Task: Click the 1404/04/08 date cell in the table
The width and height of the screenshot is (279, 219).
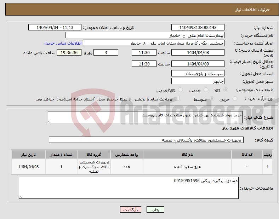Action: coord(28,167)
